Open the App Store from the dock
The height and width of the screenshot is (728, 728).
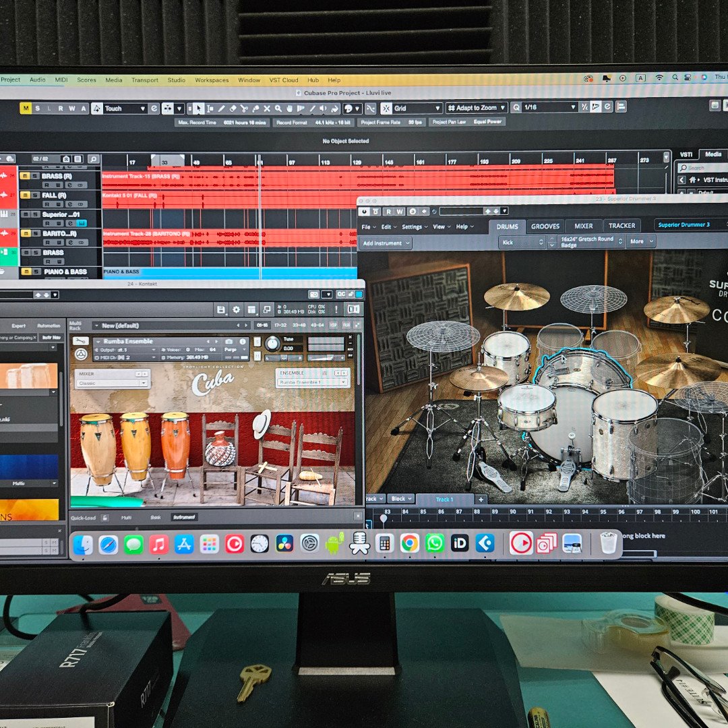click(184, 545)
